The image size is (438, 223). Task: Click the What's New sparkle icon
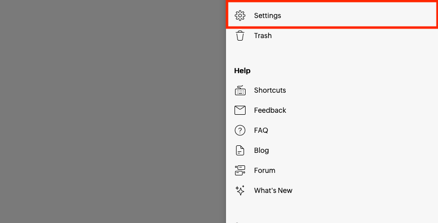tap(240, 190)
